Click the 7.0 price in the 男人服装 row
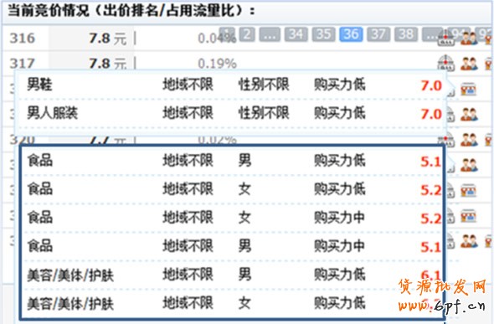Screen dimensions: 494x324 tap(431, 114)
